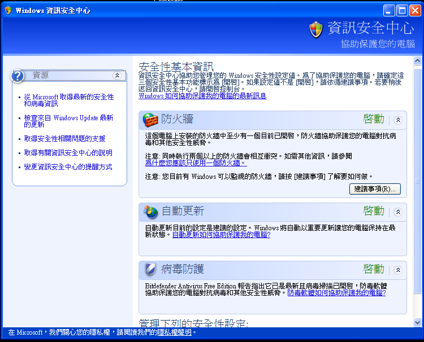
Task: Click the virus protection shield icon
Action: point(150,269)
